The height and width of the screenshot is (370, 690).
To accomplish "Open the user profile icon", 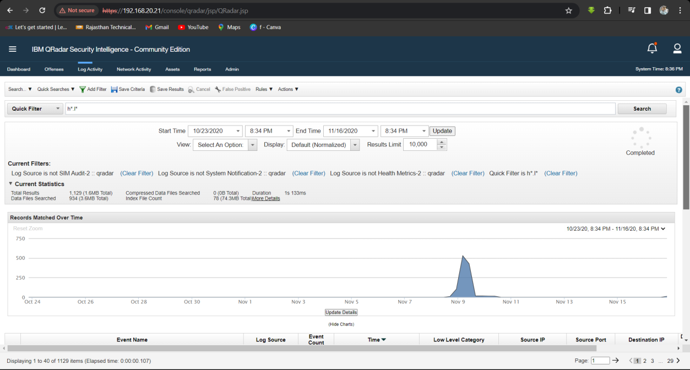I will click(x=677, y=48).
